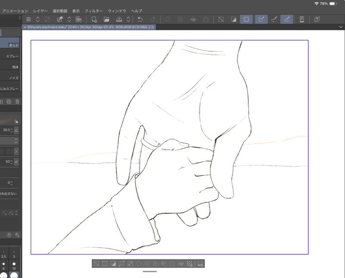Click the top toolbar Delete spinner icon
The image size is (345, 278).
coord(168,19)
